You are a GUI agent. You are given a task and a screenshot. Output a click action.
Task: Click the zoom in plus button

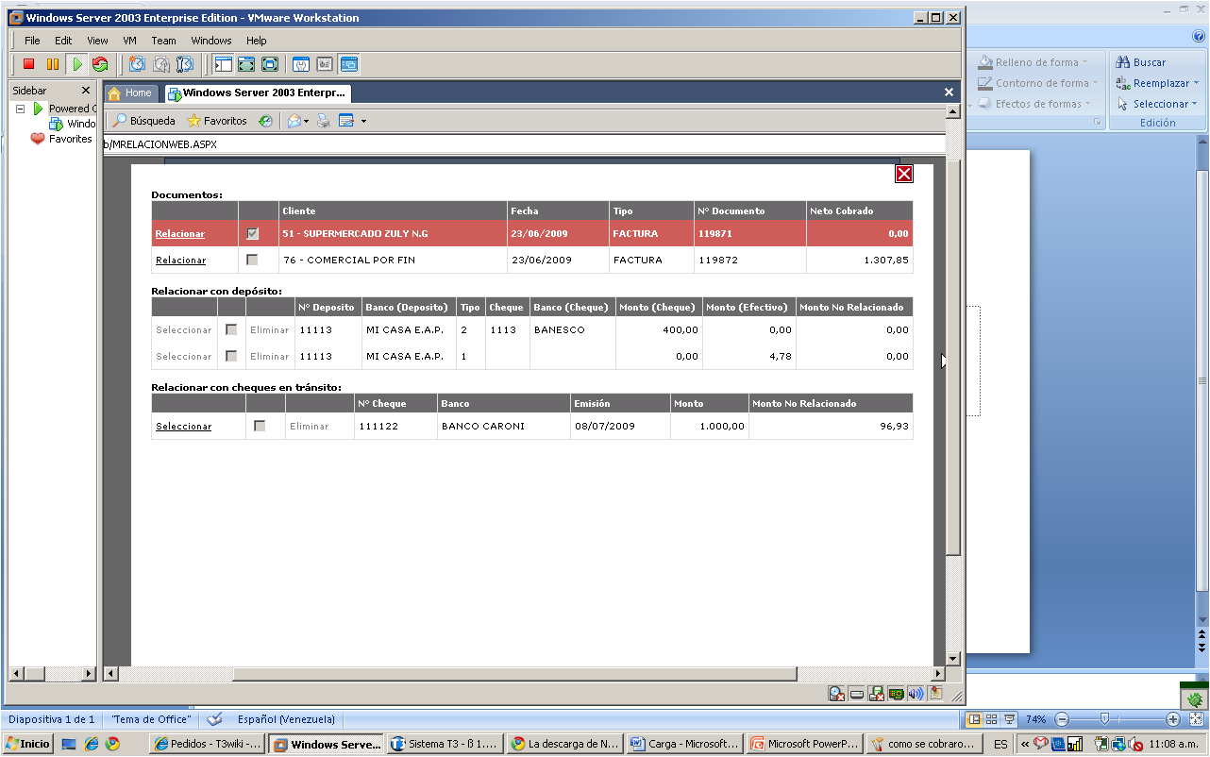click(1173, 718)
